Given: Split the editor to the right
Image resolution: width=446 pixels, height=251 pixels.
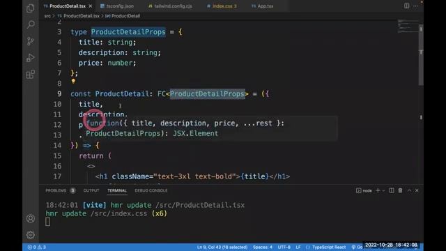Looking at the screenshot, I should [407, 6].
